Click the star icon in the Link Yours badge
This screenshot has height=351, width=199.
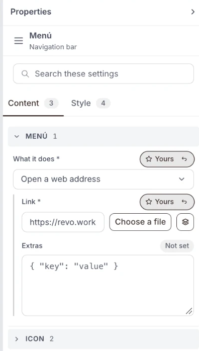[x=149, y=202]
